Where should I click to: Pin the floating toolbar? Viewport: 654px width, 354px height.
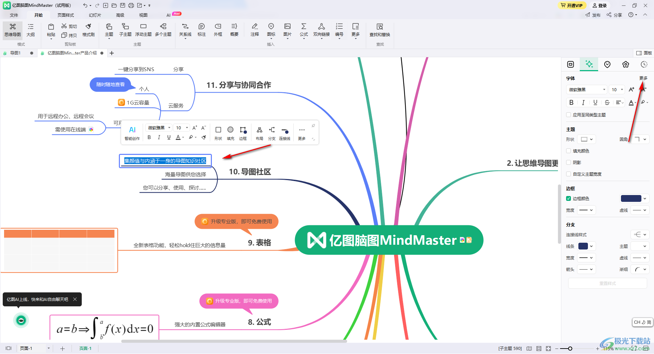[x=313, y=126]
